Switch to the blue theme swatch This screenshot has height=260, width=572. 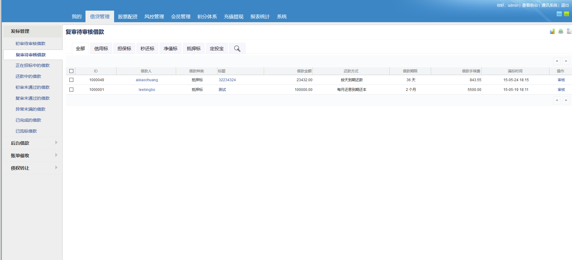(x=559, y=14)
